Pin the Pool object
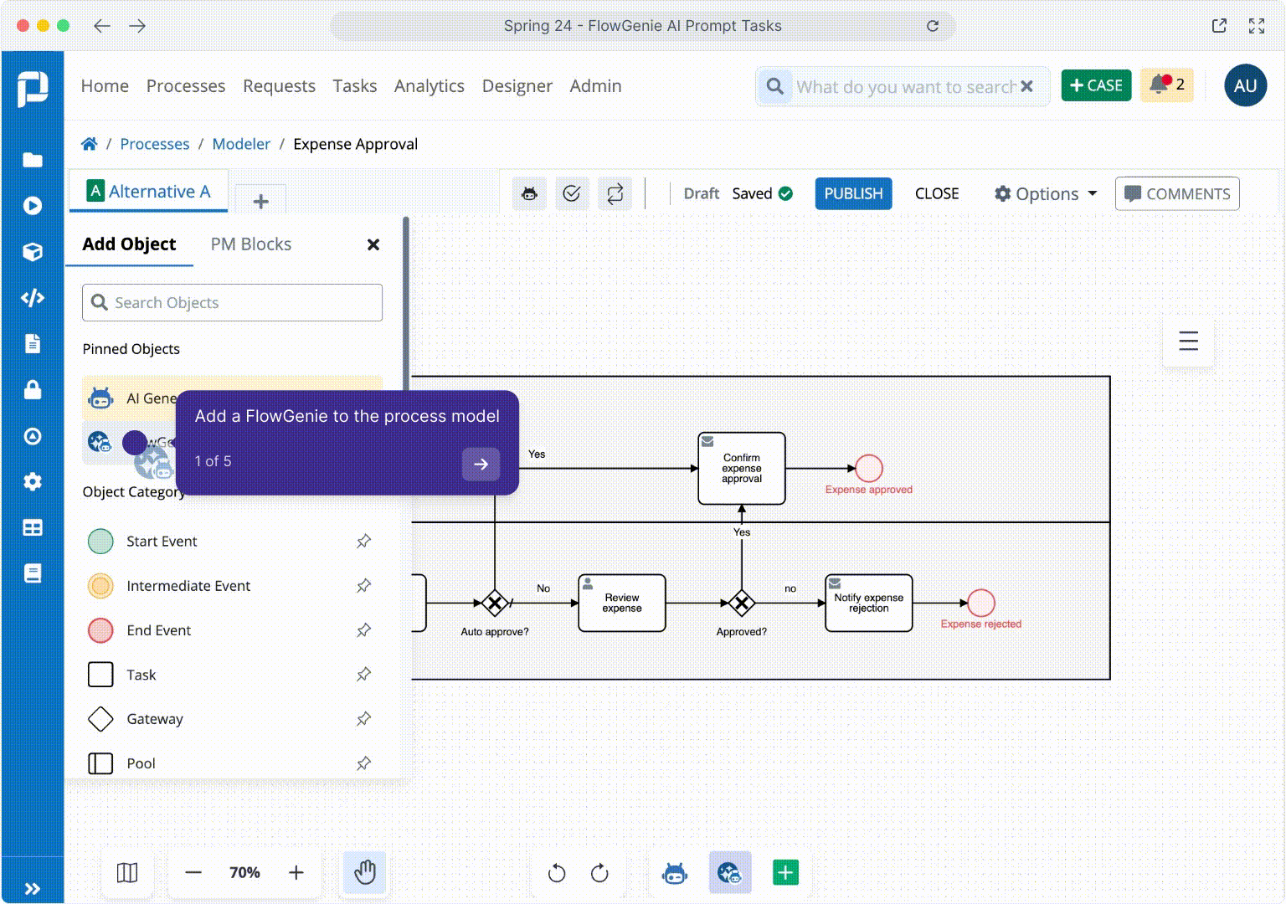 [363, 763]
